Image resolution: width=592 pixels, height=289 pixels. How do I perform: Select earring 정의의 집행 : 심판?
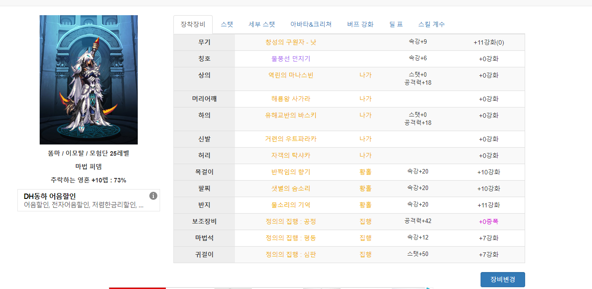click(x=291, y=255)
